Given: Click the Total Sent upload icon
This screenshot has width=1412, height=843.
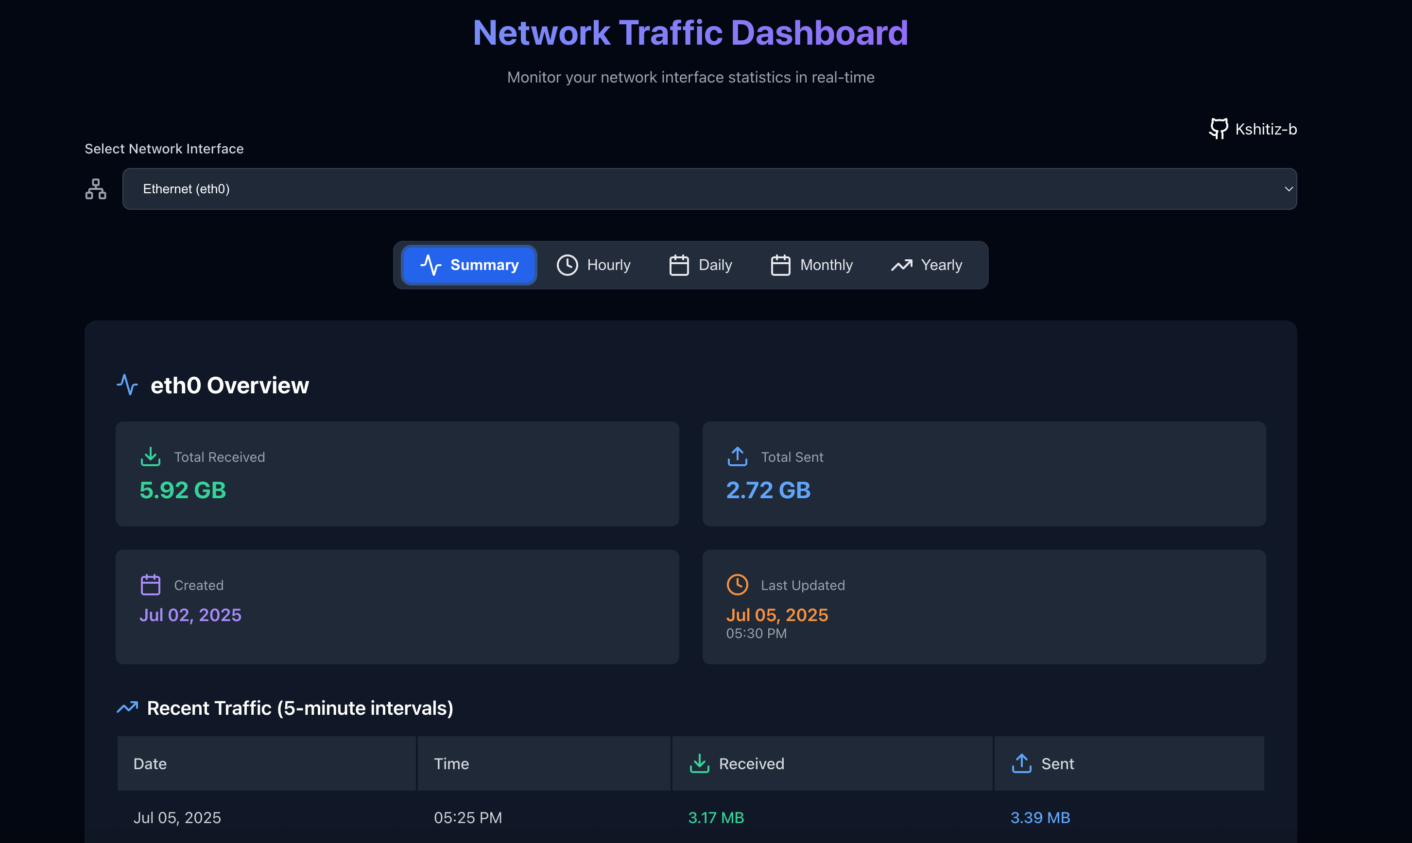Looking at the screenshot, I should pyautogui.click(x=737, y=457).
